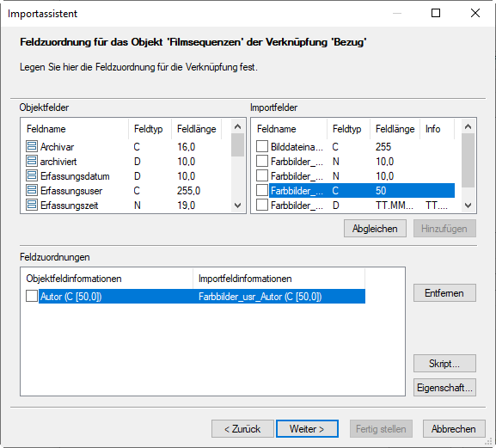Image resolution: width=496 pixels, height=448 pixels.
Task: Sort Objektfelder by the Feldtyp column header
Action: pos(150,129)
